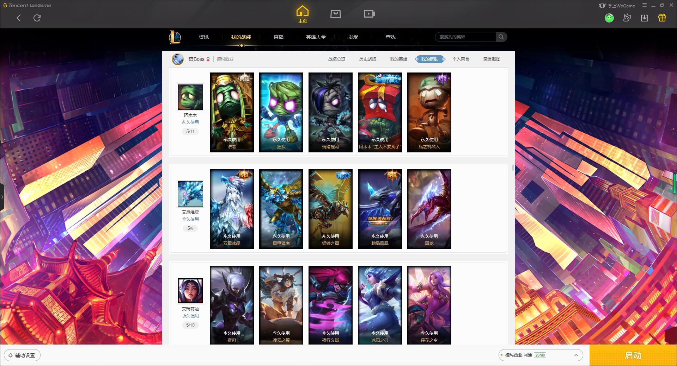This screenshot has height=366, width=677.
Task: Open the 莲花之令 skin card
Action: [429, 305]
